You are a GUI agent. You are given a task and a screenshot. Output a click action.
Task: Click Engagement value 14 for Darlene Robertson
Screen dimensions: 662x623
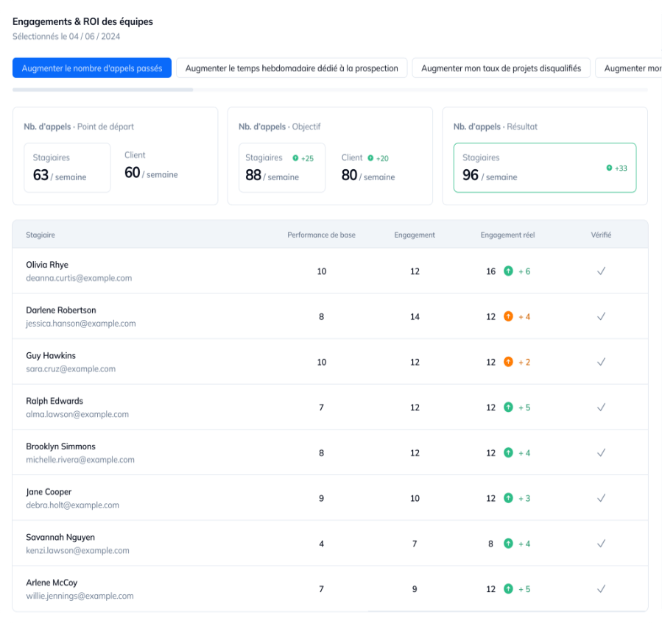[415, 316]
